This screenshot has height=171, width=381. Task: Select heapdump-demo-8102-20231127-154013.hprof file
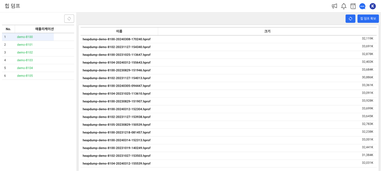coord(117,78)
